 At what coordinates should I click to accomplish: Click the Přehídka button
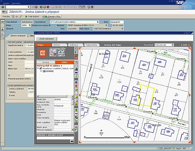6,17
